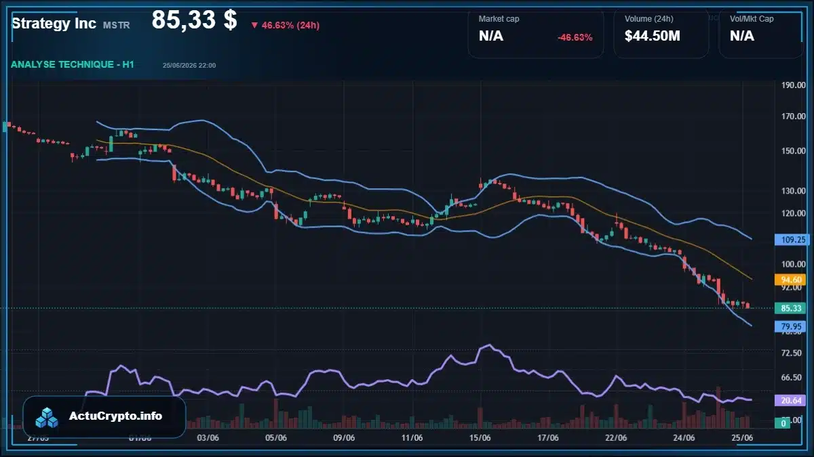Click the -46.63% figure in Market cap card
The image size is (814, 457).
[575, 37]
